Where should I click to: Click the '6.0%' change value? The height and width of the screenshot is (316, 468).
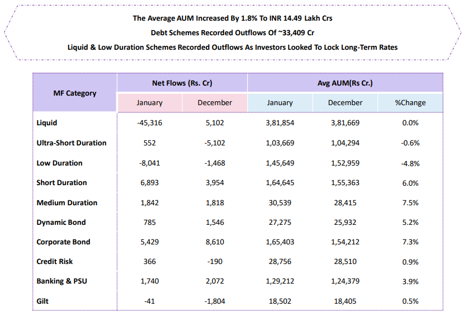click(x=410, y=183)
